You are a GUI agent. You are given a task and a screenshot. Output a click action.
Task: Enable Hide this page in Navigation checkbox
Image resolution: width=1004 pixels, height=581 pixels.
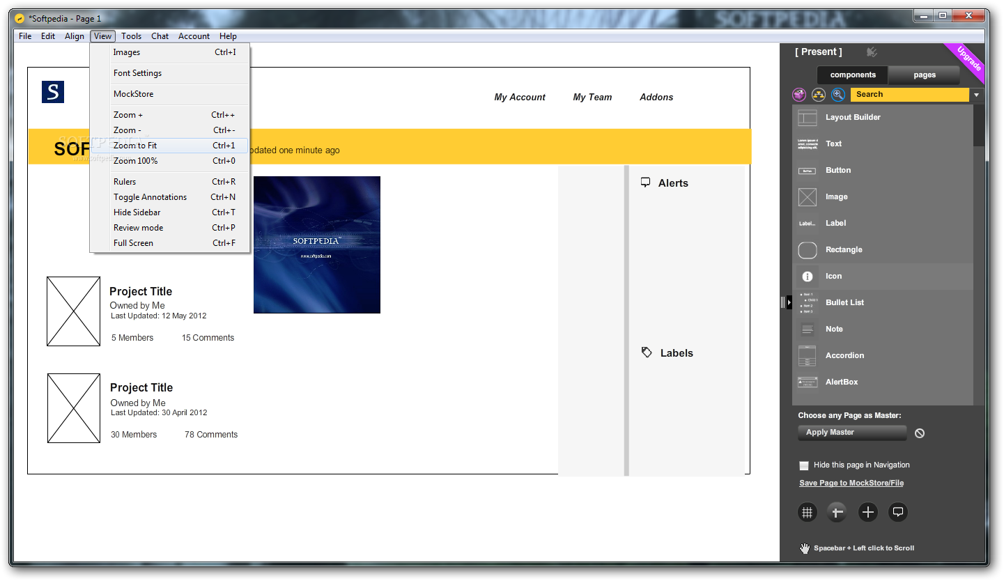[x=804, y=465]
